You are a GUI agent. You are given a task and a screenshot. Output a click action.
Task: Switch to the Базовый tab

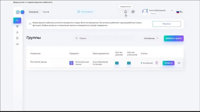coord(34,12)
